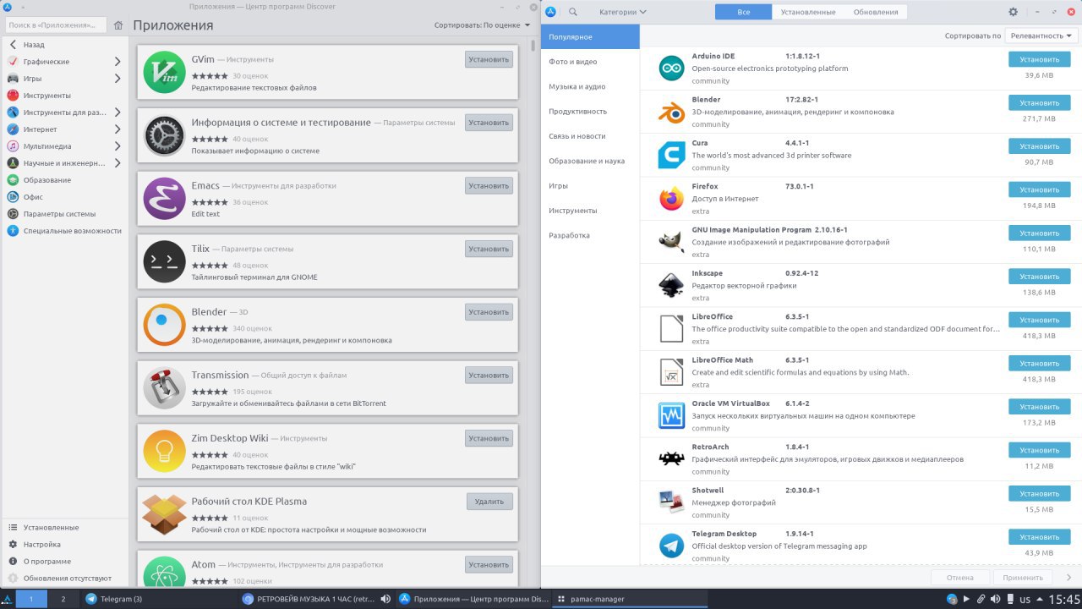The height and width of the screenshot is (609, 1082).
Task: Install LibreOffice Math in pamac
Action: (1039, 363)
